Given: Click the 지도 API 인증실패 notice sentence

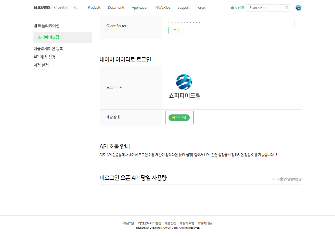Looking at the screenshot, I should point(189,155).
